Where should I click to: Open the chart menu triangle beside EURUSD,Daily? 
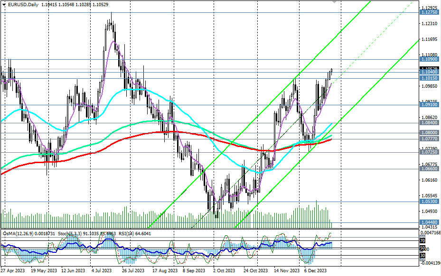point(4,4)
